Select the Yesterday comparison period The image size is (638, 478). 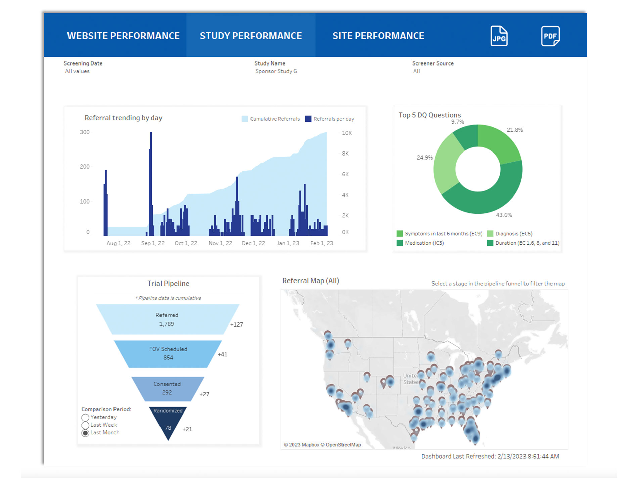[x=85, y=418]
